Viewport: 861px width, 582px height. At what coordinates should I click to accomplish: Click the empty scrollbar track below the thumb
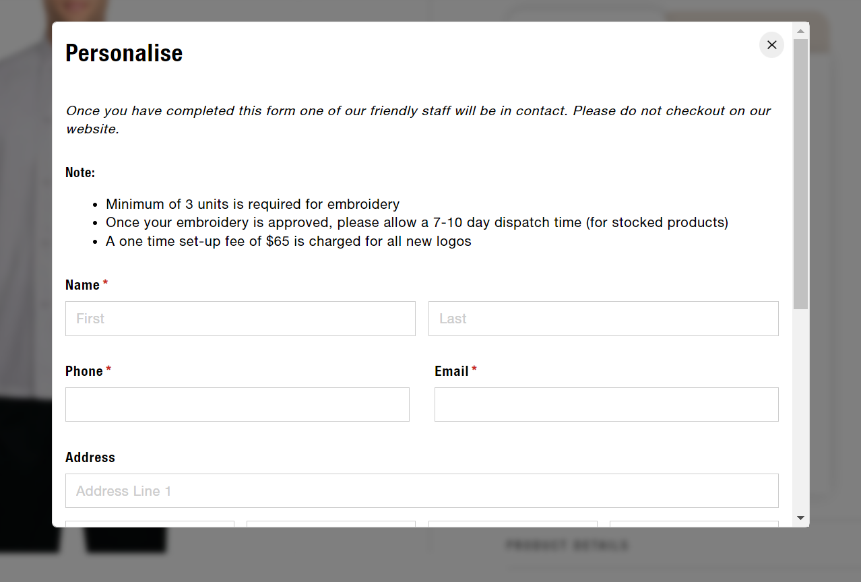(800, 410)
